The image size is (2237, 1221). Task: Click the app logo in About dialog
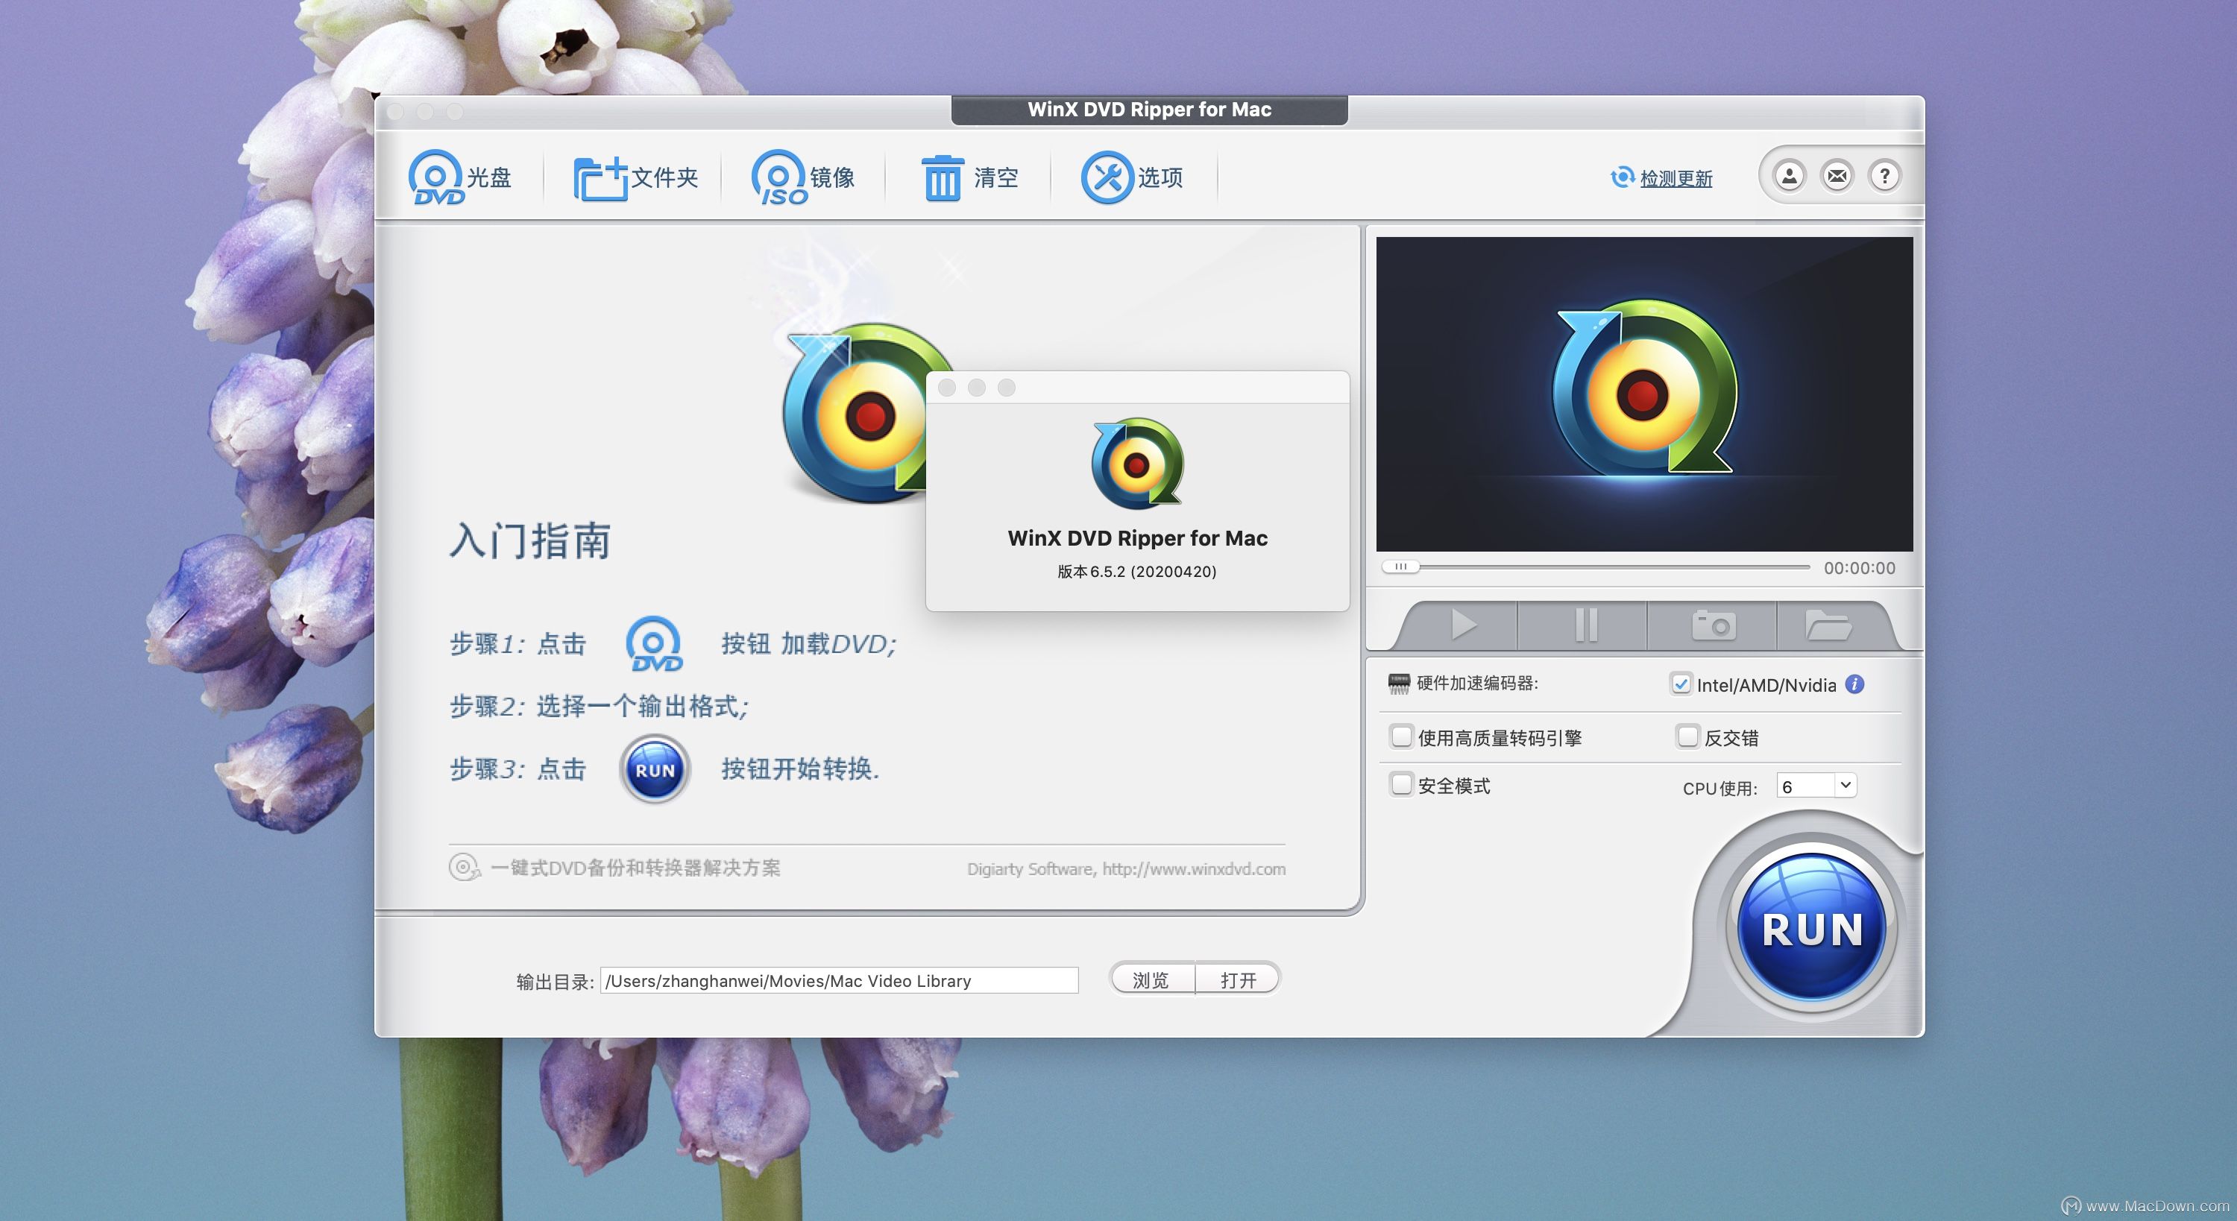1136,463
